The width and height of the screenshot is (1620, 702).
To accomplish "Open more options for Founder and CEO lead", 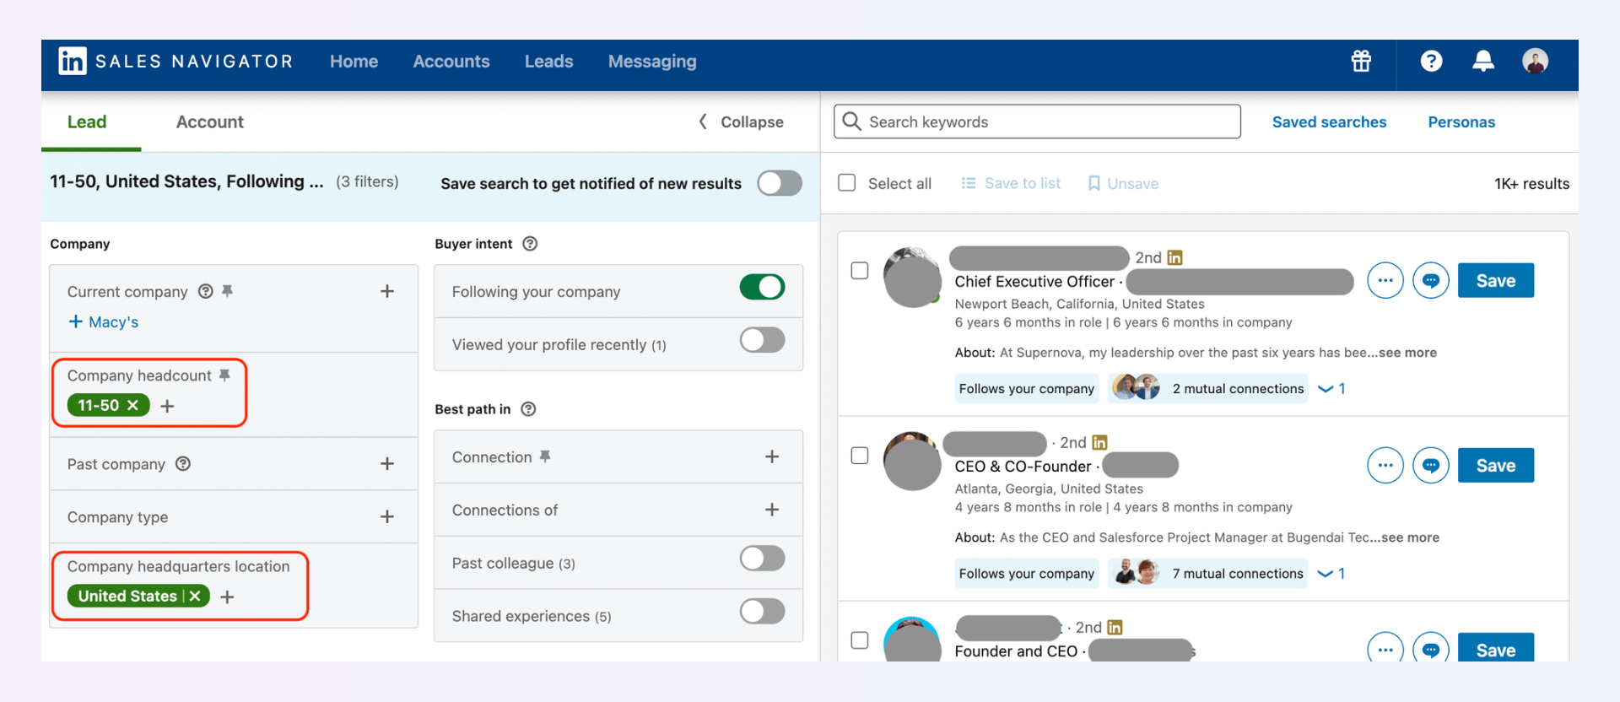I will tap(1385, 647).
